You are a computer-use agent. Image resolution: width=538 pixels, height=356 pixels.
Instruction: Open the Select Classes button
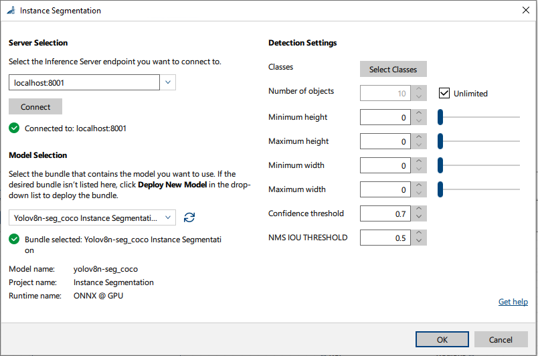[x=393, y=70]
